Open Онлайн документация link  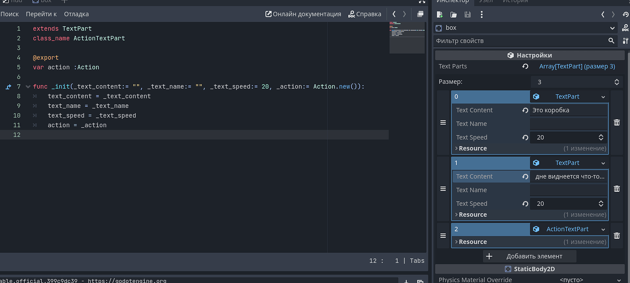[303, 14]
